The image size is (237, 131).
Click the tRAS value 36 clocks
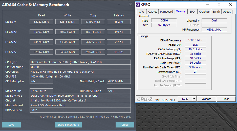coord(195,63)
